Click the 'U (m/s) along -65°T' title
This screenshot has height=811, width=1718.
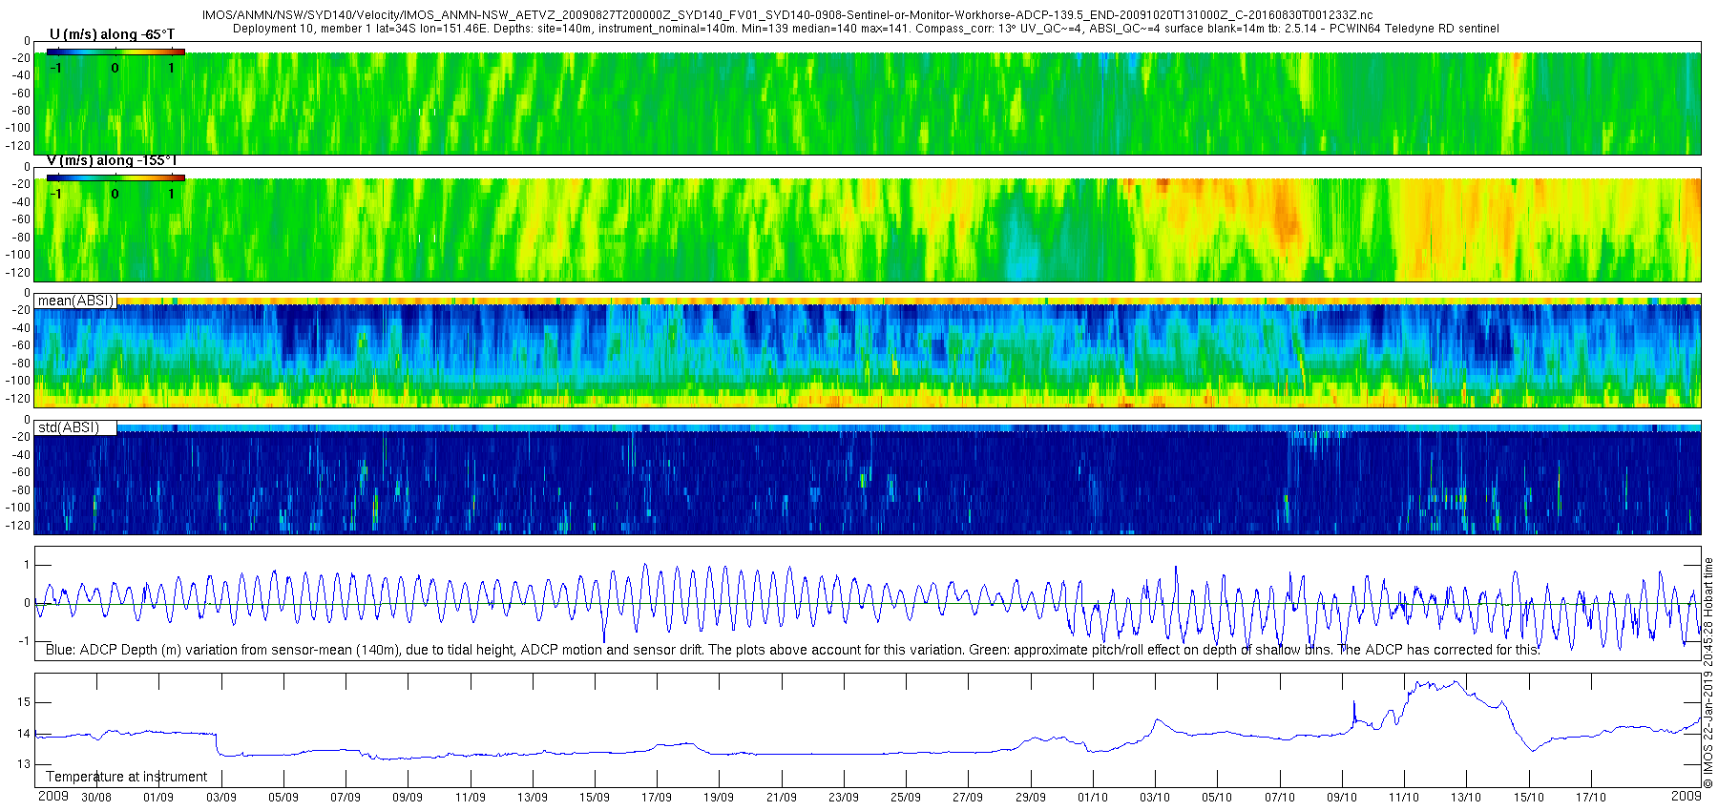112,34
